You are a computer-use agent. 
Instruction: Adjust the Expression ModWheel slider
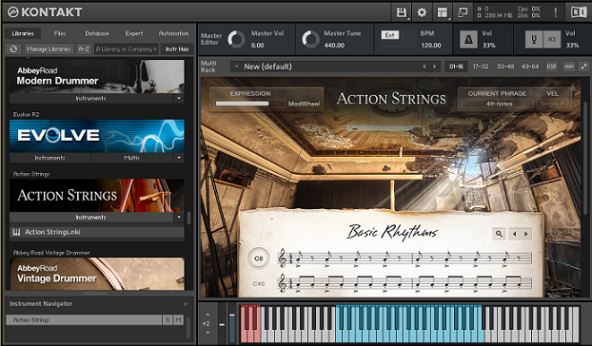click(250, 104)
